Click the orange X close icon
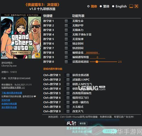This screenshot has width=142, height=136. [x=136, y=6]
